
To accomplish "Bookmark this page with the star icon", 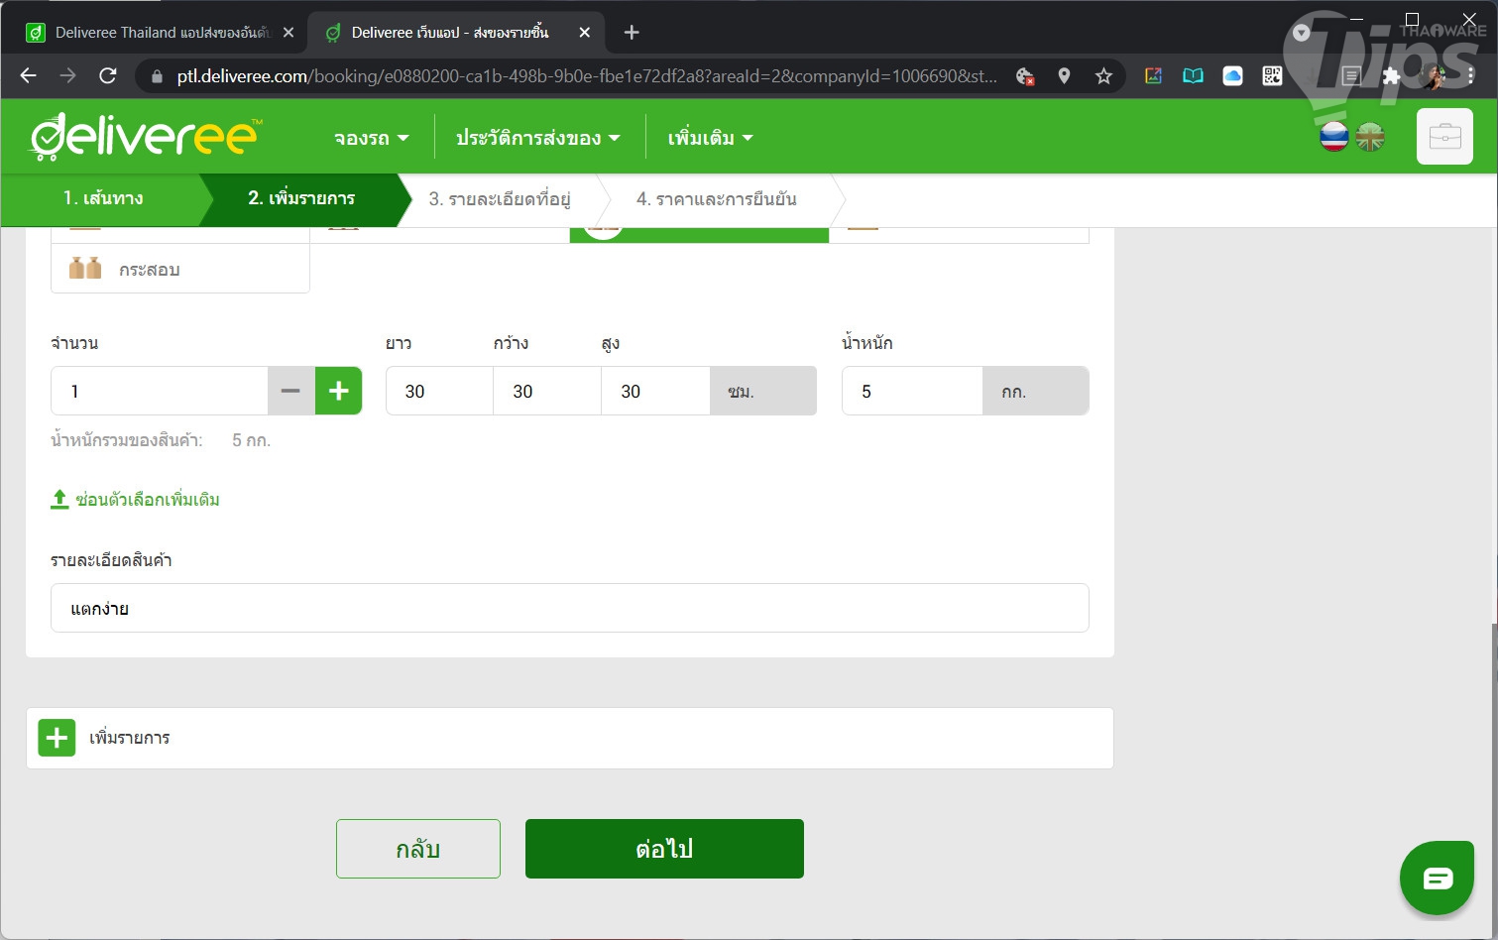I will coord(1103,76).
